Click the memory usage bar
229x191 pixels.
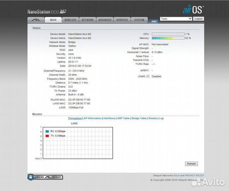click(x=168, y=38)
